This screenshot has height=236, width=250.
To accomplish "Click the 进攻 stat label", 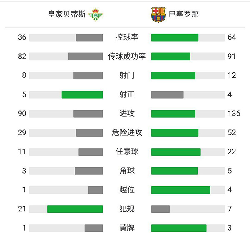I will [127, 114].
